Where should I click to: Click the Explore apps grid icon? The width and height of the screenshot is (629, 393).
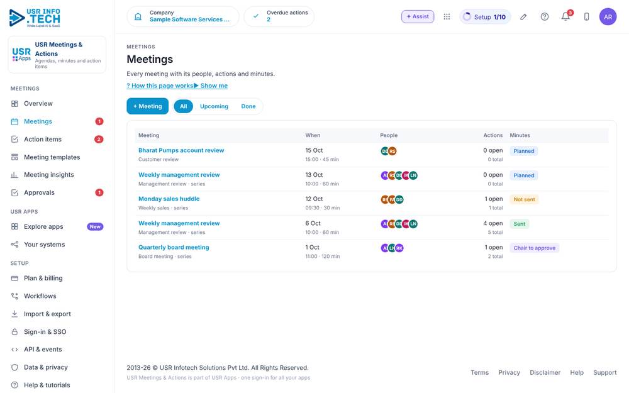[14, 226]
